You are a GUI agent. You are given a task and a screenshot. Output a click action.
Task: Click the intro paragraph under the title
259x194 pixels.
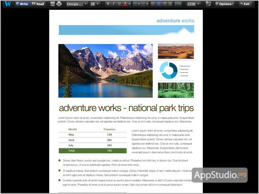click(x=126, y=120)
